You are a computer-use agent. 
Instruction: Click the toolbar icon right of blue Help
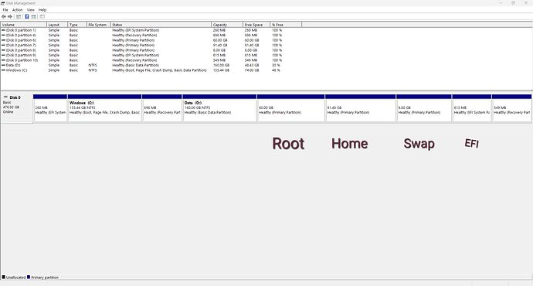point(34,16)
